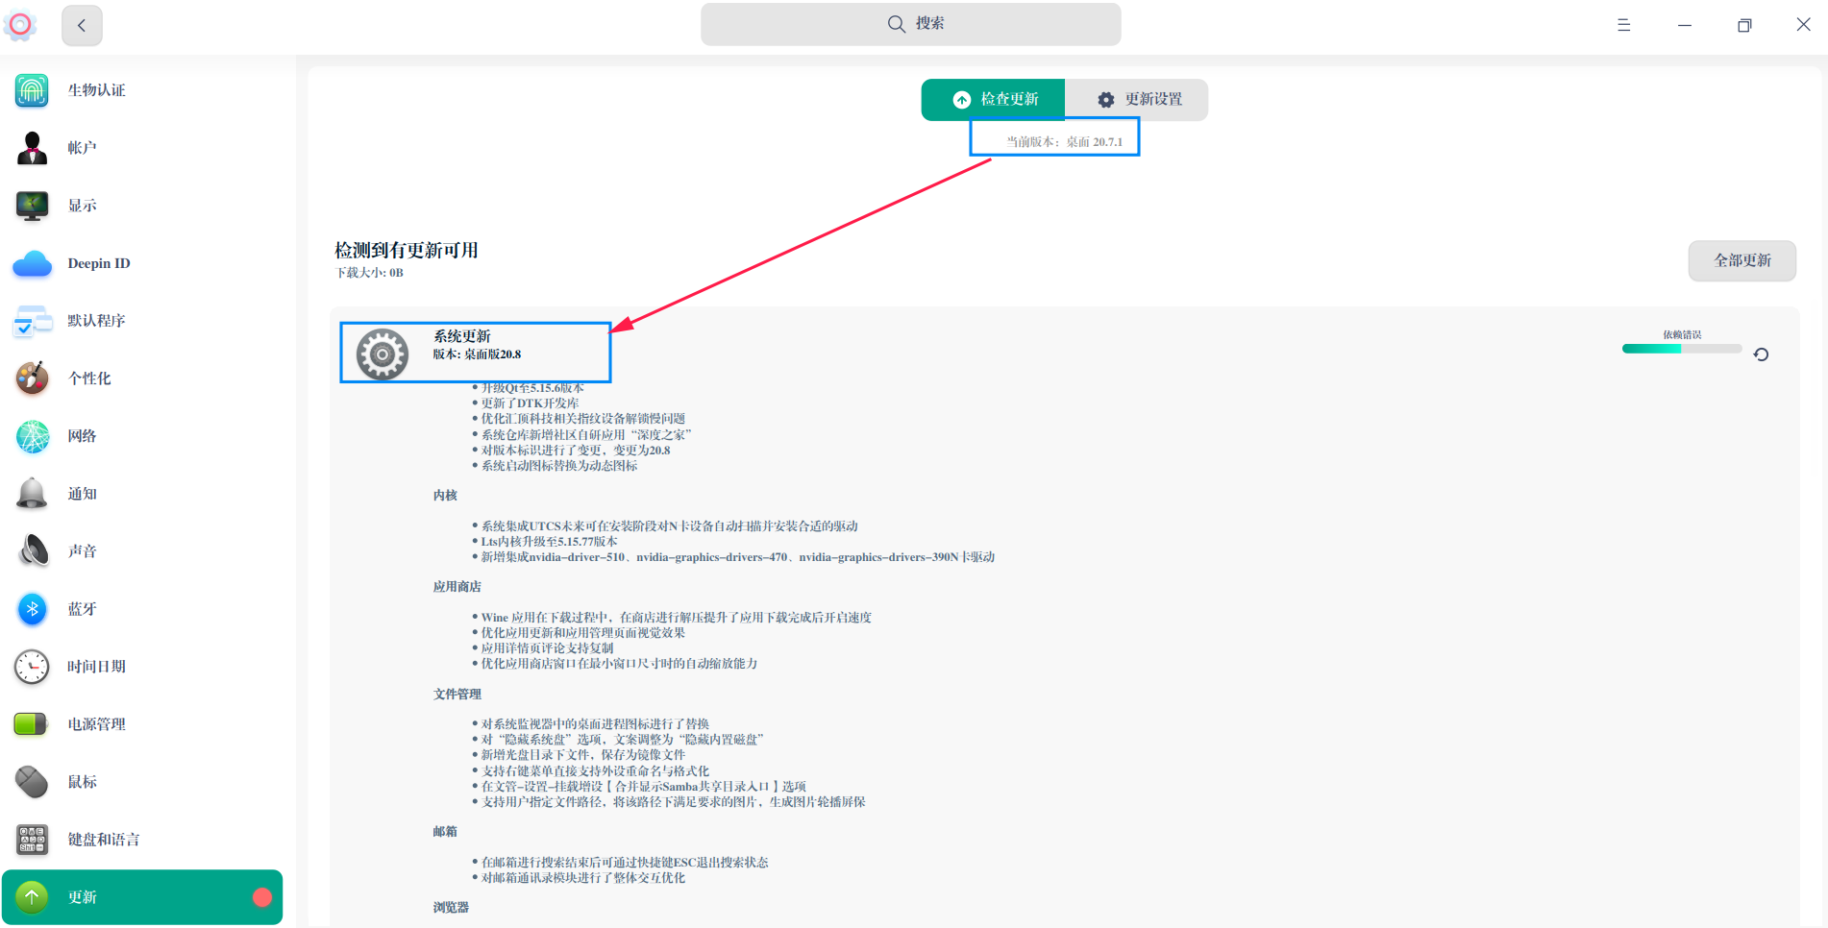Select the 更新 sidebar entry
The width and height of the screenshot is (1828, 928).
(x=142, y=897)
